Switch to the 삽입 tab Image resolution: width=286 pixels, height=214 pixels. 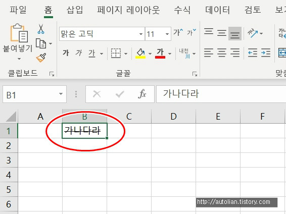pyautogui.click(x=75, y=10)
